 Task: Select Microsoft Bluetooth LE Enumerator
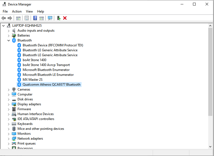48,75
